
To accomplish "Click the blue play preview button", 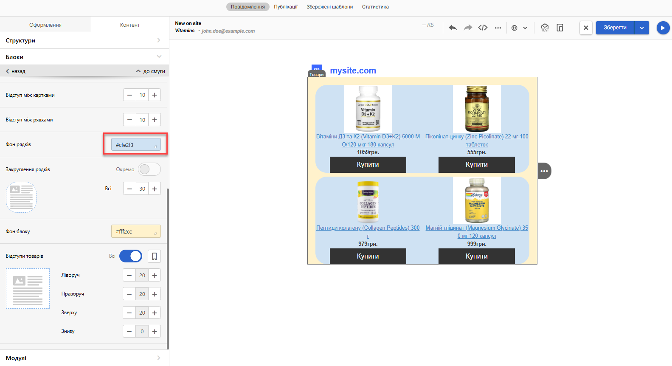I will tap(663, 28).
